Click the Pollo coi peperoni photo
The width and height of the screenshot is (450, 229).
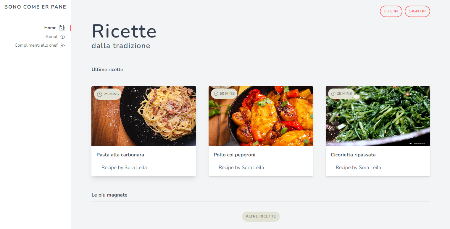click(x=261, y=116)
